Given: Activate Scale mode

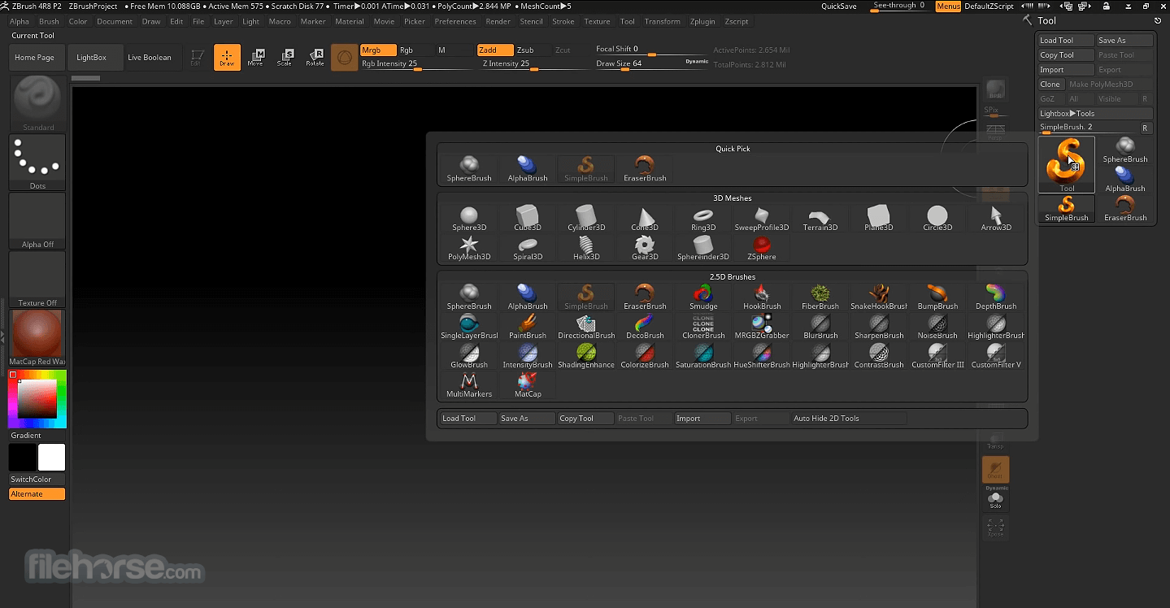Looking at the screenshot, I should (x=285, y=58).
